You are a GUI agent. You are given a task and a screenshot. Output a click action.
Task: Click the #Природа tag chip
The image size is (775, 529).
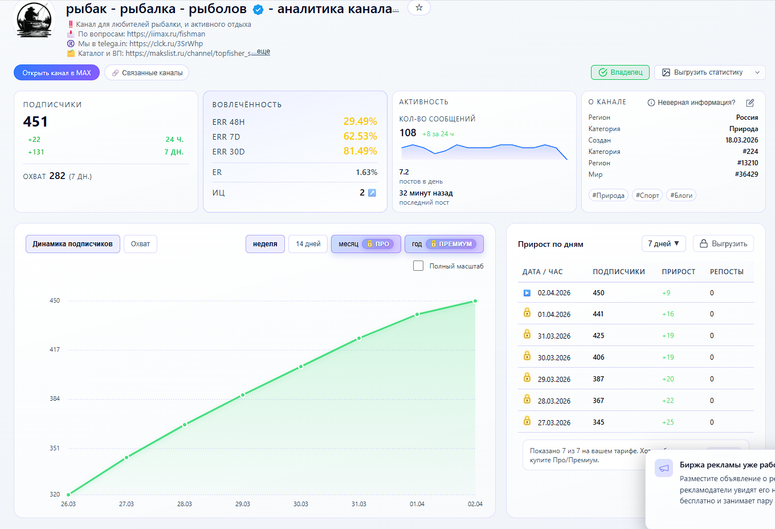click(x=608, y=196)
